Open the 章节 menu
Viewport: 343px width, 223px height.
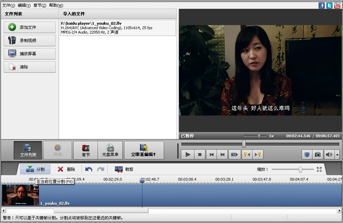tap(40, 5)
